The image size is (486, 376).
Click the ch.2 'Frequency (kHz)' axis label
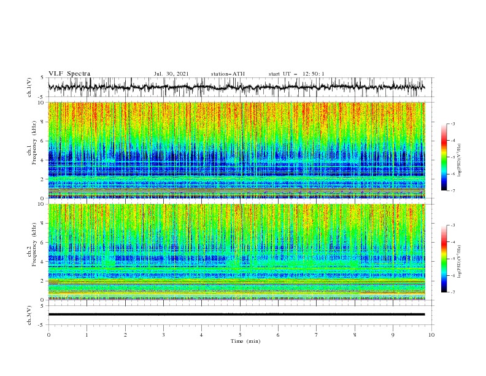pos(34,245)
